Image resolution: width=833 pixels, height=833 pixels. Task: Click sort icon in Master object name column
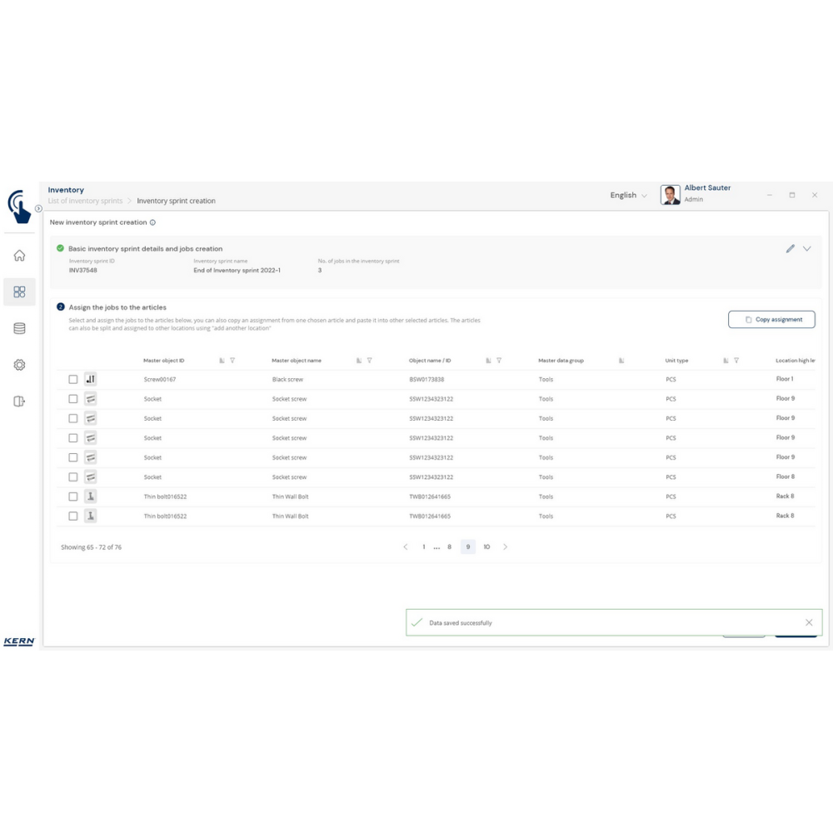(x=358, y=361)
